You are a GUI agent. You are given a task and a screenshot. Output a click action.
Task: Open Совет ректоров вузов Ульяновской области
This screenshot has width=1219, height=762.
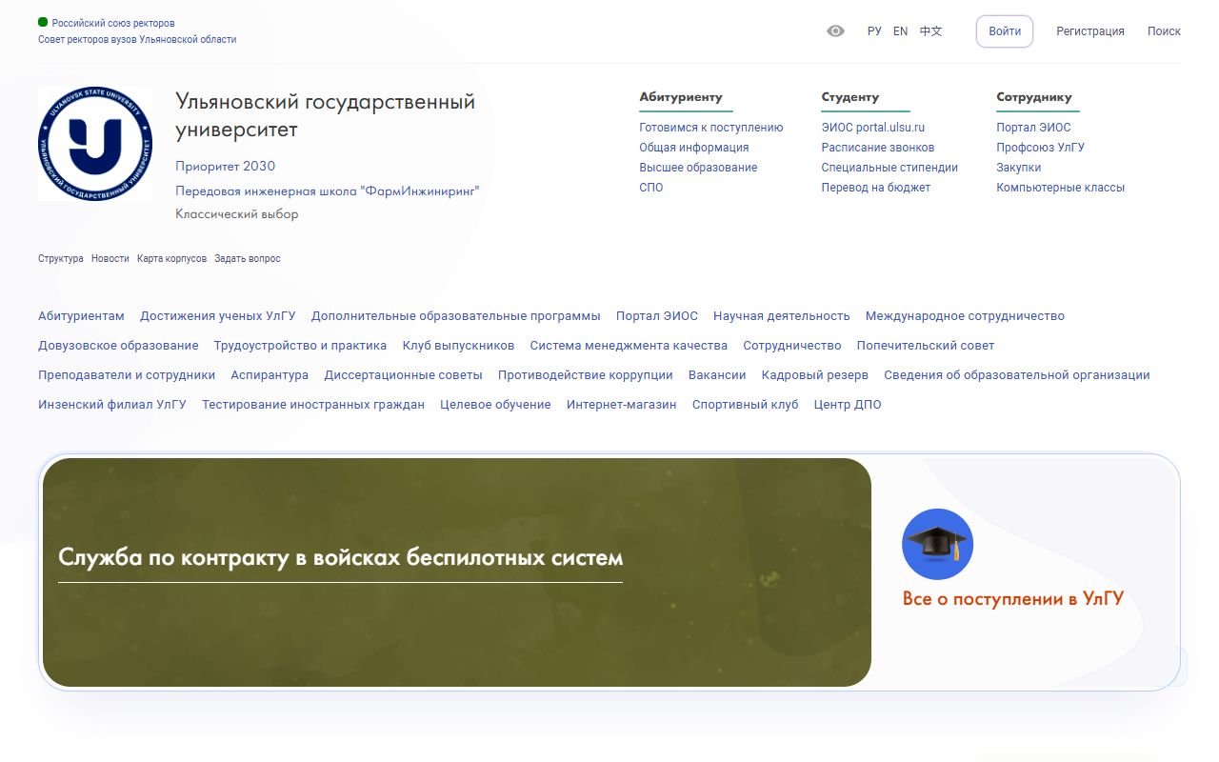tap(137, 40)
